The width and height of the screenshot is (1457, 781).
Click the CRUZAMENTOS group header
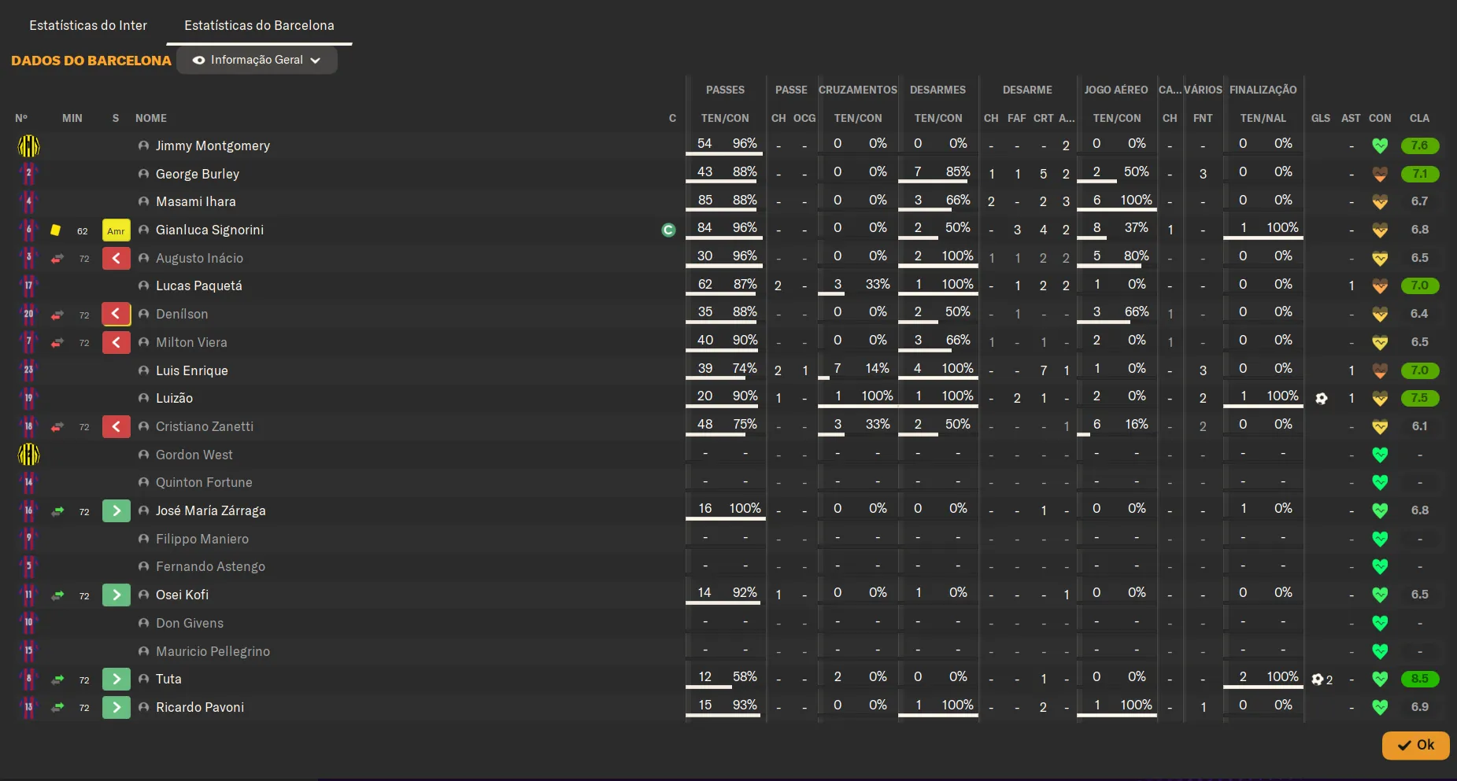(858, 90)
